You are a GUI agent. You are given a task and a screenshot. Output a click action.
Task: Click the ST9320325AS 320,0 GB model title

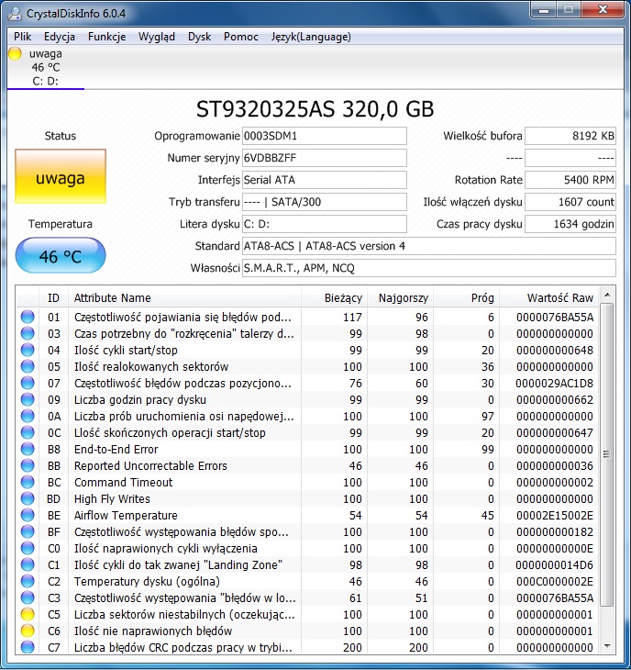[315, 109]
